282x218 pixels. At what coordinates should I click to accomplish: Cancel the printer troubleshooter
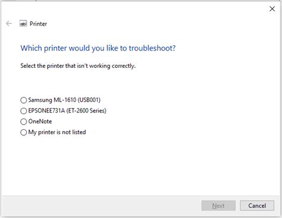[257, 205]
